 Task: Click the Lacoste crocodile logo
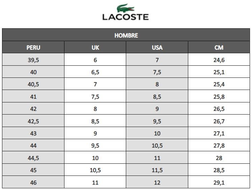coord(126,8)
